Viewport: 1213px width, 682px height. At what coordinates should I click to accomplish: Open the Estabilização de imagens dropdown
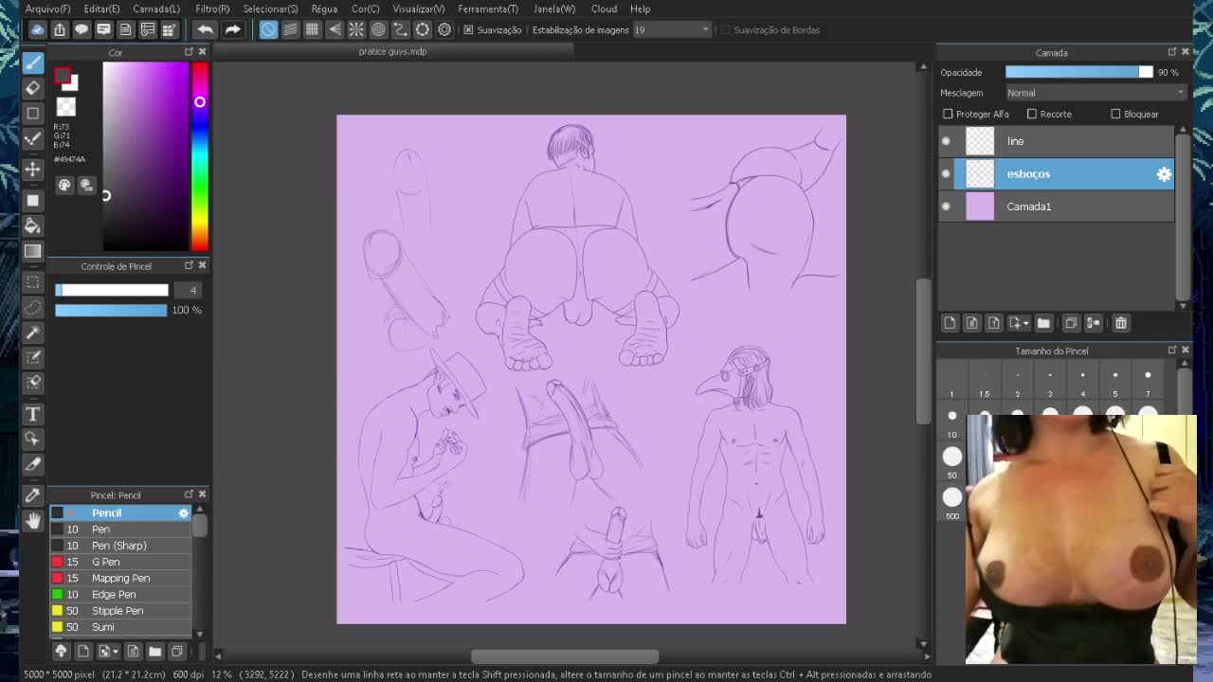[x=705, y=29]
